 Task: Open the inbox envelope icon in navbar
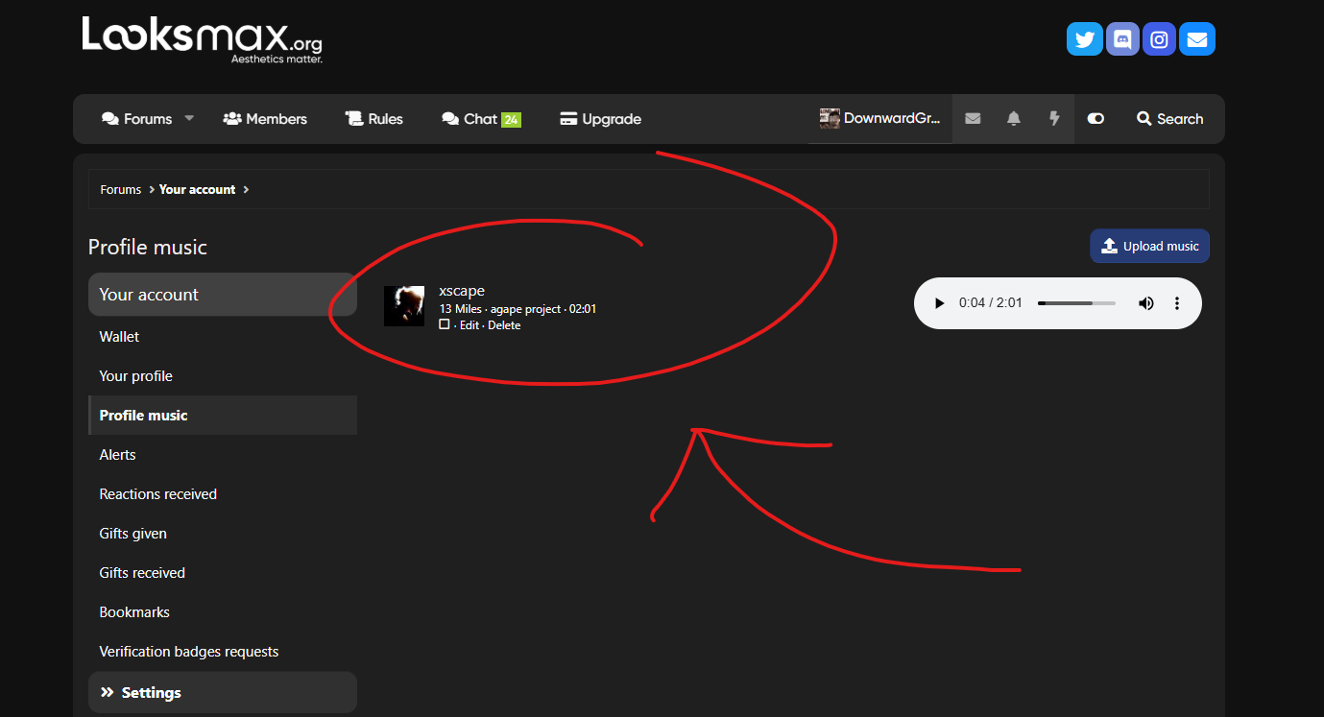[973, 119]
